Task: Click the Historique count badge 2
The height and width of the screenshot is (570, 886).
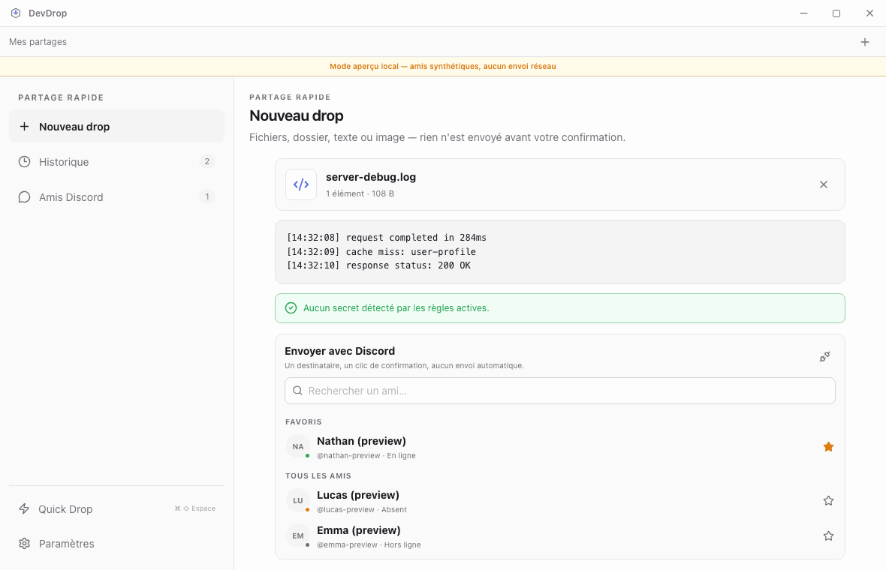Action: click(x=206, y=162)
